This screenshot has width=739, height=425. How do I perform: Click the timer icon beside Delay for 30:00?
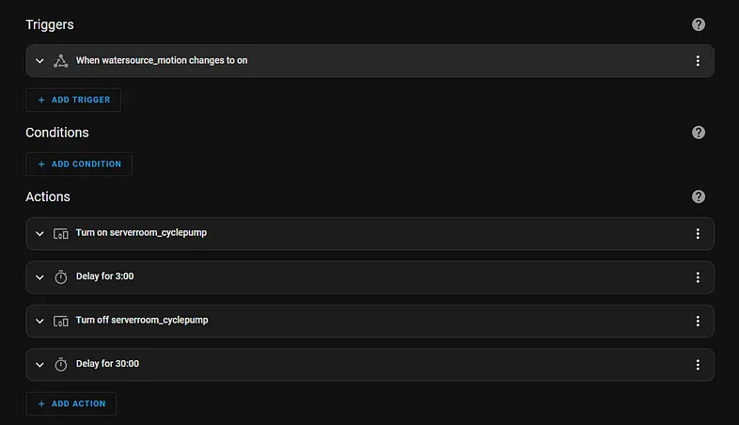point(60,365)
